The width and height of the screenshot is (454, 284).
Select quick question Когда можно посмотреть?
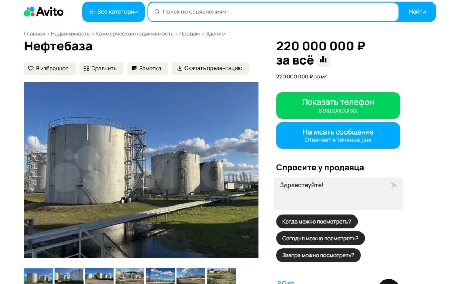pyautogui.click(x=317, y=222)
